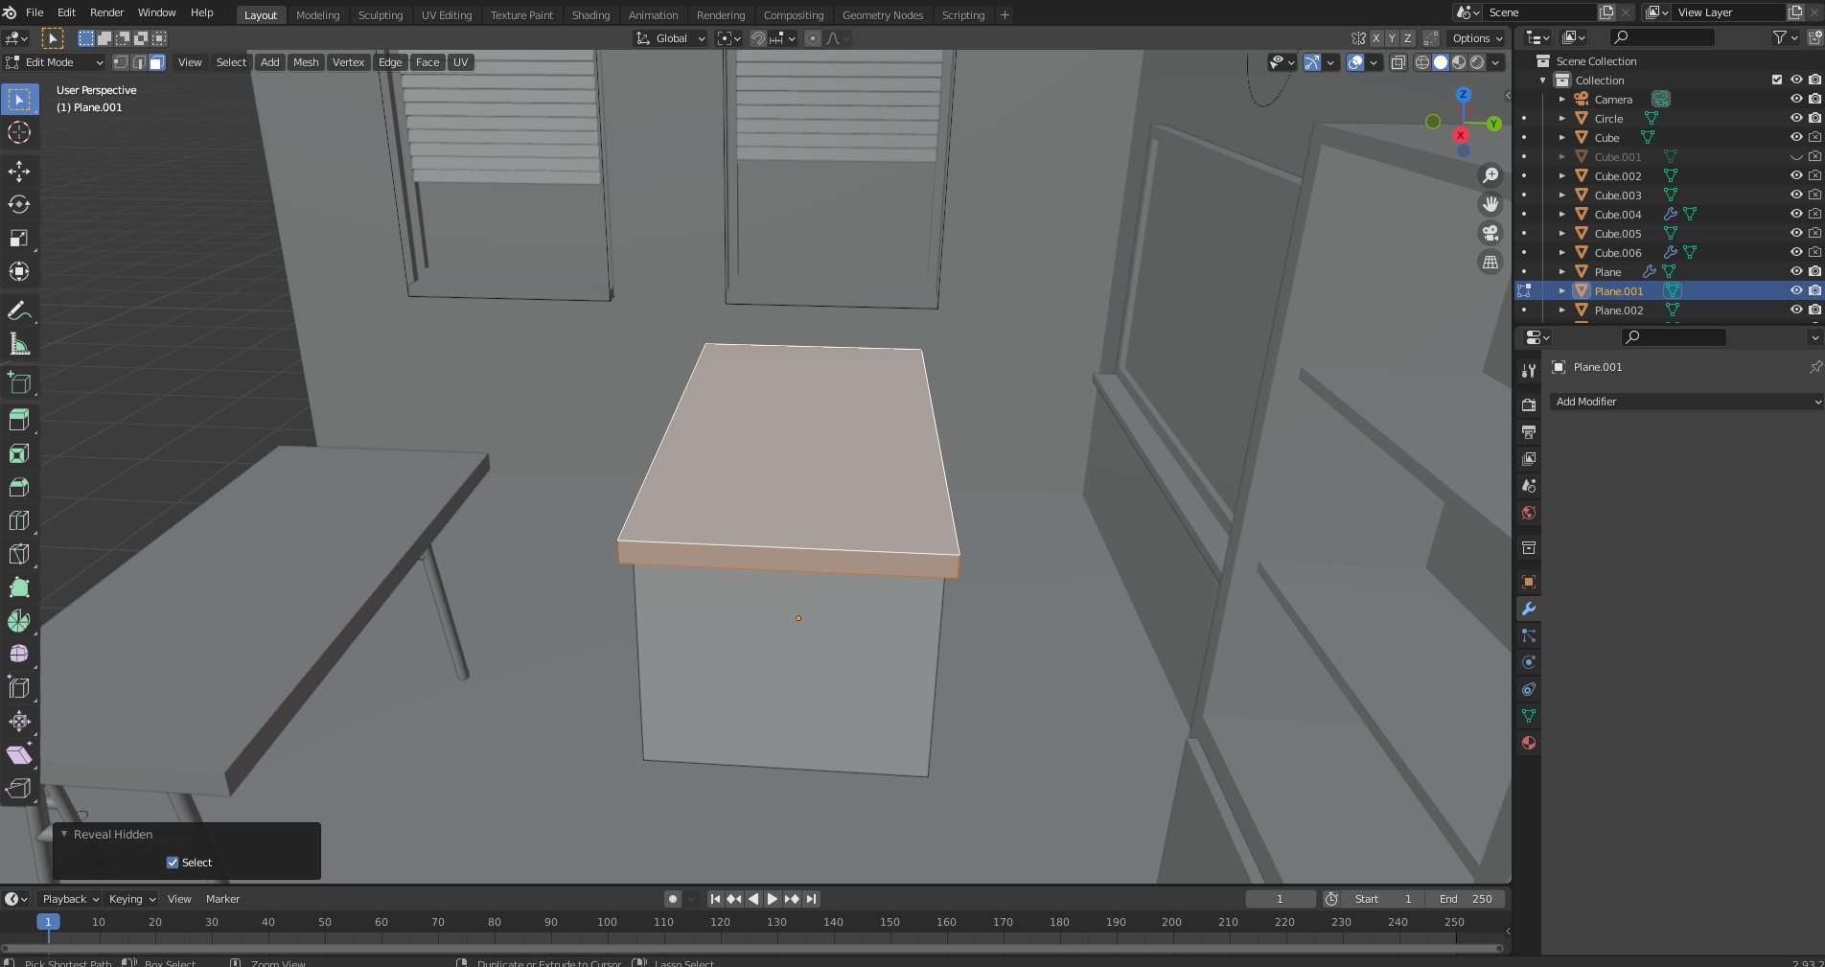Switch to the UV Editing workspace tab
Screen dimensions: 1825x967
[x=447, y=15]
